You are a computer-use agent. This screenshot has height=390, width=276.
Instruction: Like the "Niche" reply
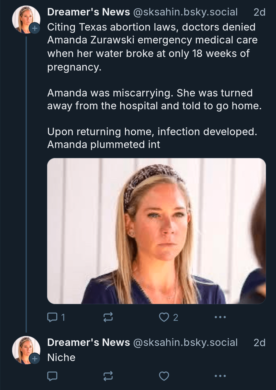tap(164, 376)
